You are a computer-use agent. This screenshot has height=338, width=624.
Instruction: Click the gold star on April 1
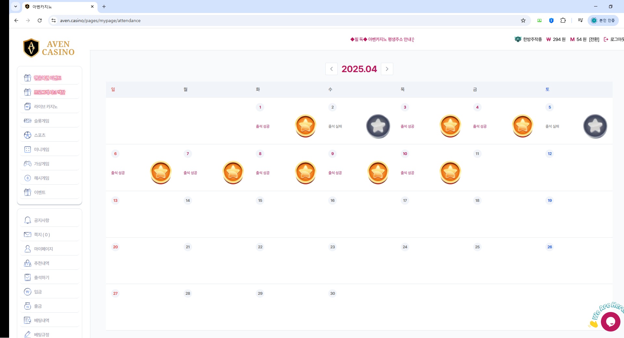click(x=305, y=126)
